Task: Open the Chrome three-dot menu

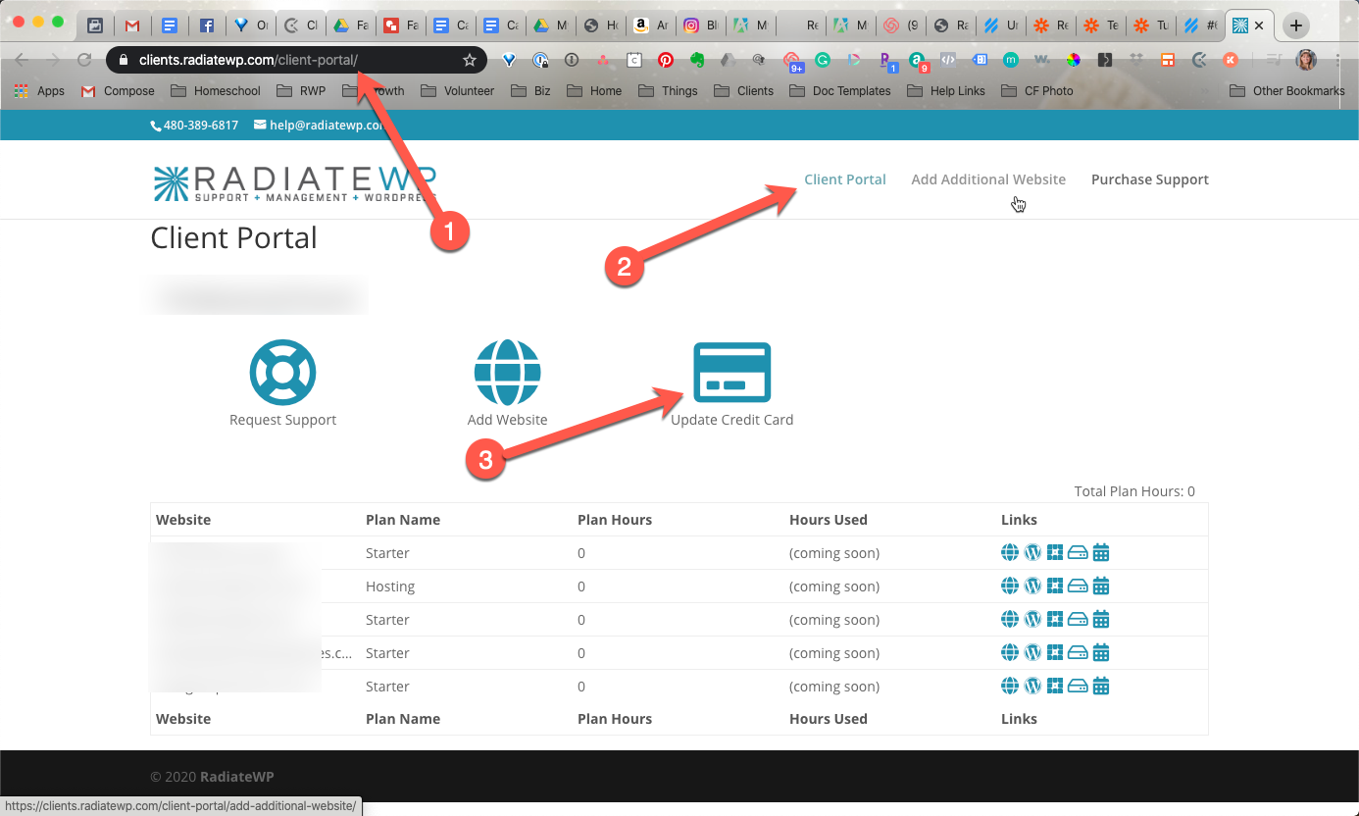Action: coord(1338,60)
